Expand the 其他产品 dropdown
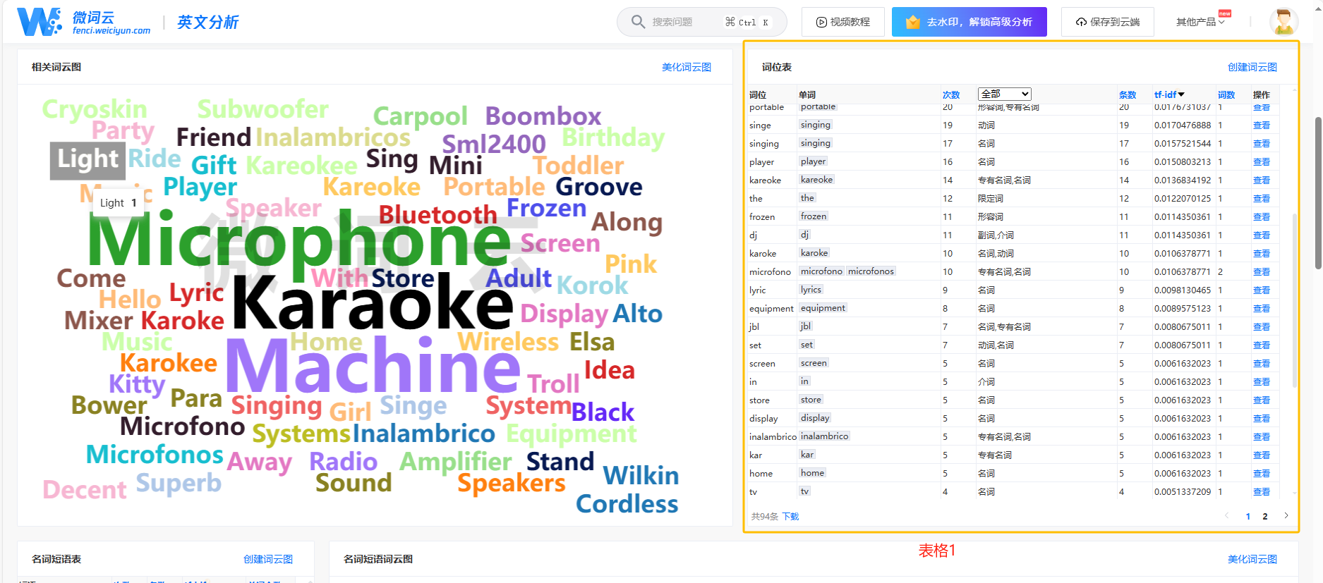1323x583 pixels. (1200, 22)
